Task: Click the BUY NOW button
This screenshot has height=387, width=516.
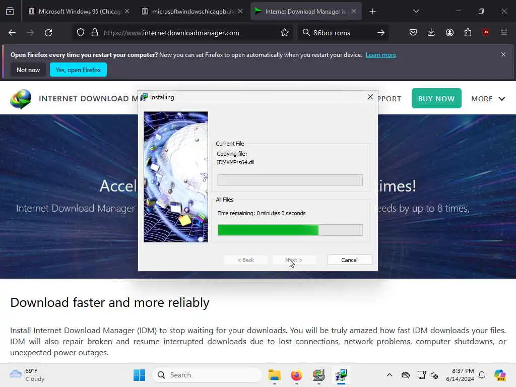Action: 436,98
